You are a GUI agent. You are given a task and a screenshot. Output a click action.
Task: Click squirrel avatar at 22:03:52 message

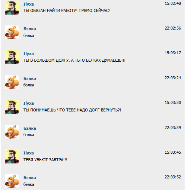tap(12, 181)
